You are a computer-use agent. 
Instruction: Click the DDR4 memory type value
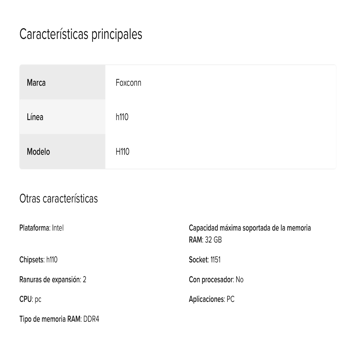[x=91, y=319]
